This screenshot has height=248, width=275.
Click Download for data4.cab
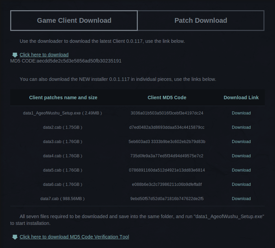pos(241,156)
